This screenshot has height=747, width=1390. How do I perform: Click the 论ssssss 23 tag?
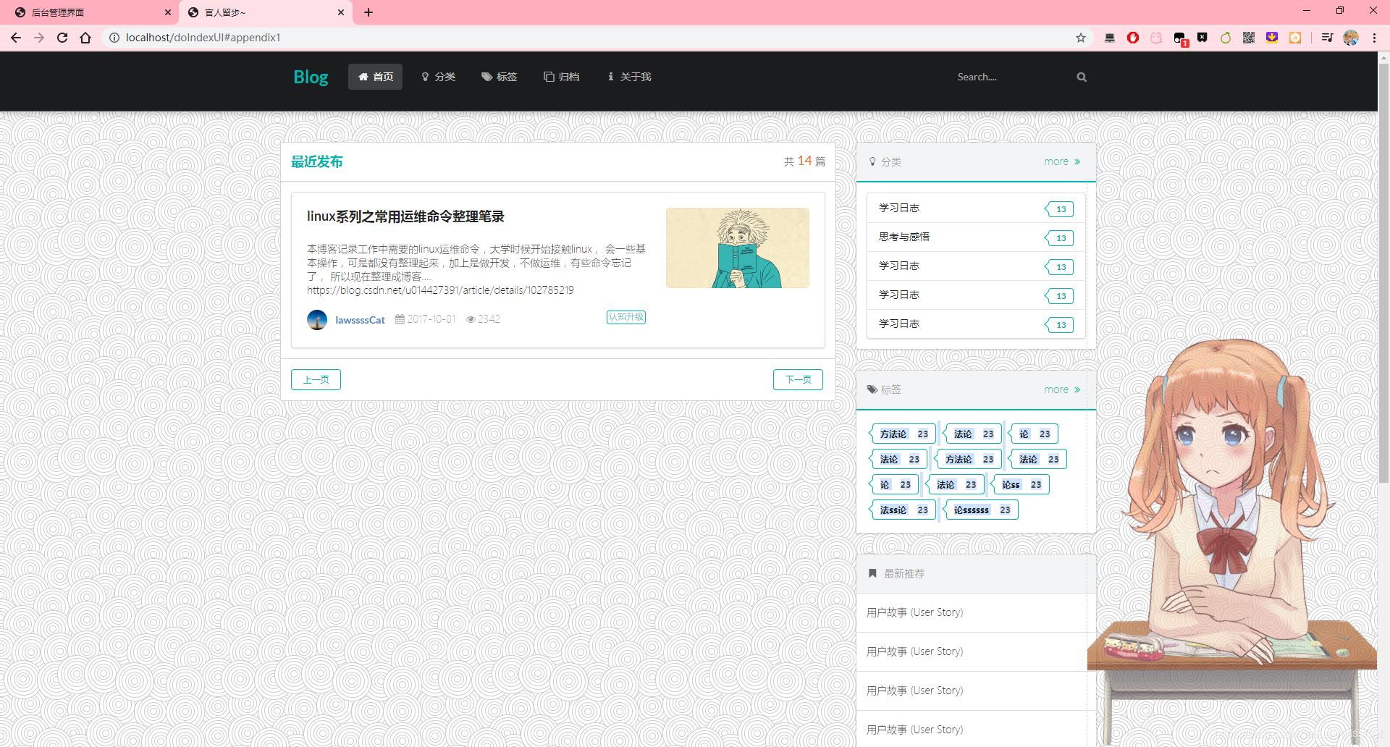click(x=981, y=510)
